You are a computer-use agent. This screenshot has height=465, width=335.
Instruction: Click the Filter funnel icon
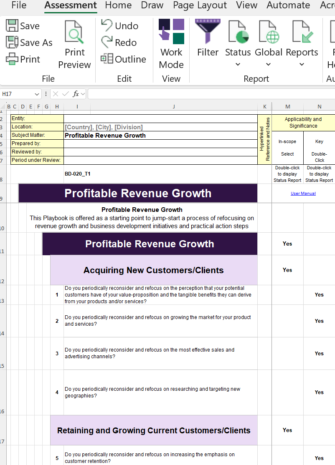pyautogui.click(x=208, y=32)
